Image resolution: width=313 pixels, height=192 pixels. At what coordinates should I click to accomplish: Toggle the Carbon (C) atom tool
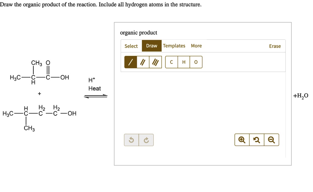[x=171, y=62]
